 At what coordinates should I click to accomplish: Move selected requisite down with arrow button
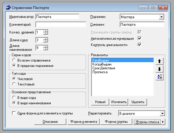(x=160, y=69)
